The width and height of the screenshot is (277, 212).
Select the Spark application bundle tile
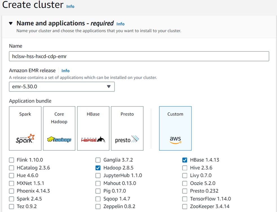tap(25, 128)
